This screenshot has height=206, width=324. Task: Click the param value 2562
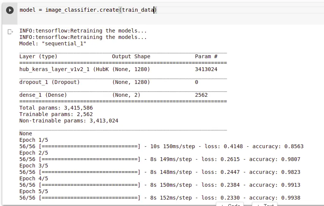coord(201,95)
